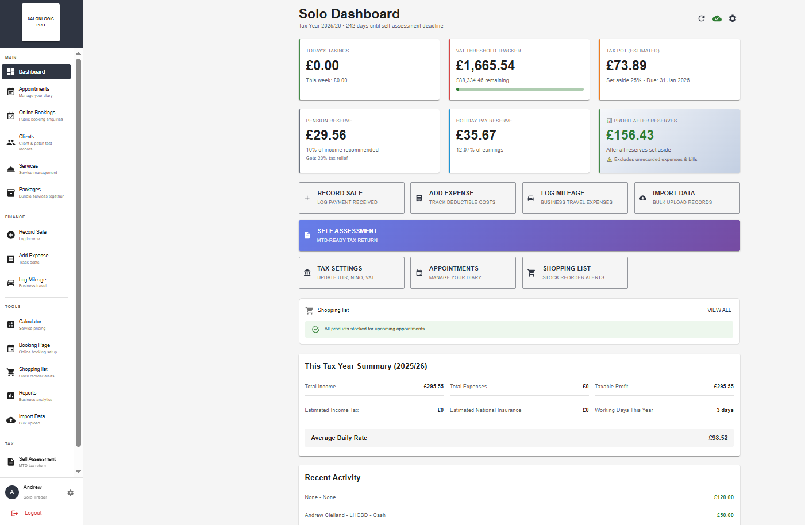Click the Pension Reserve card
This screenshot has width=805, height=525.
coord(369,141)
